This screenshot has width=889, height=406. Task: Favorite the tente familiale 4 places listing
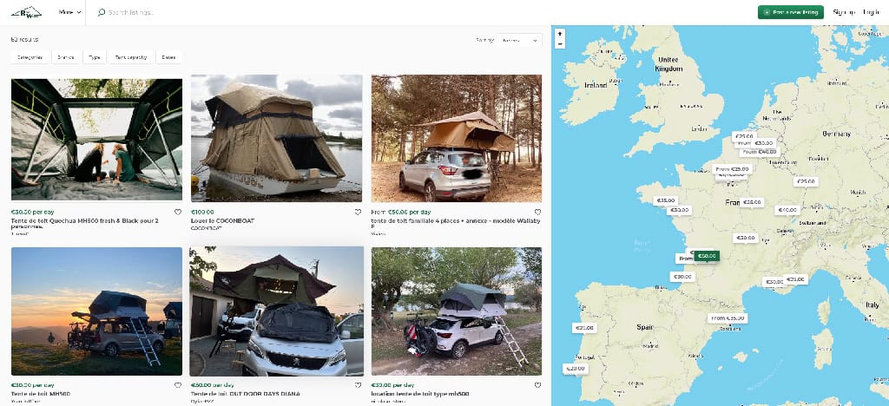pyautogui.click(x=537, y=212)
